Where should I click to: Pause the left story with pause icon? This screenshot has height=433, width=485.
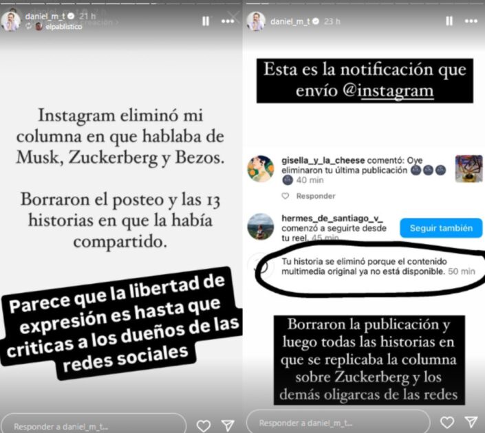point(206,21)
